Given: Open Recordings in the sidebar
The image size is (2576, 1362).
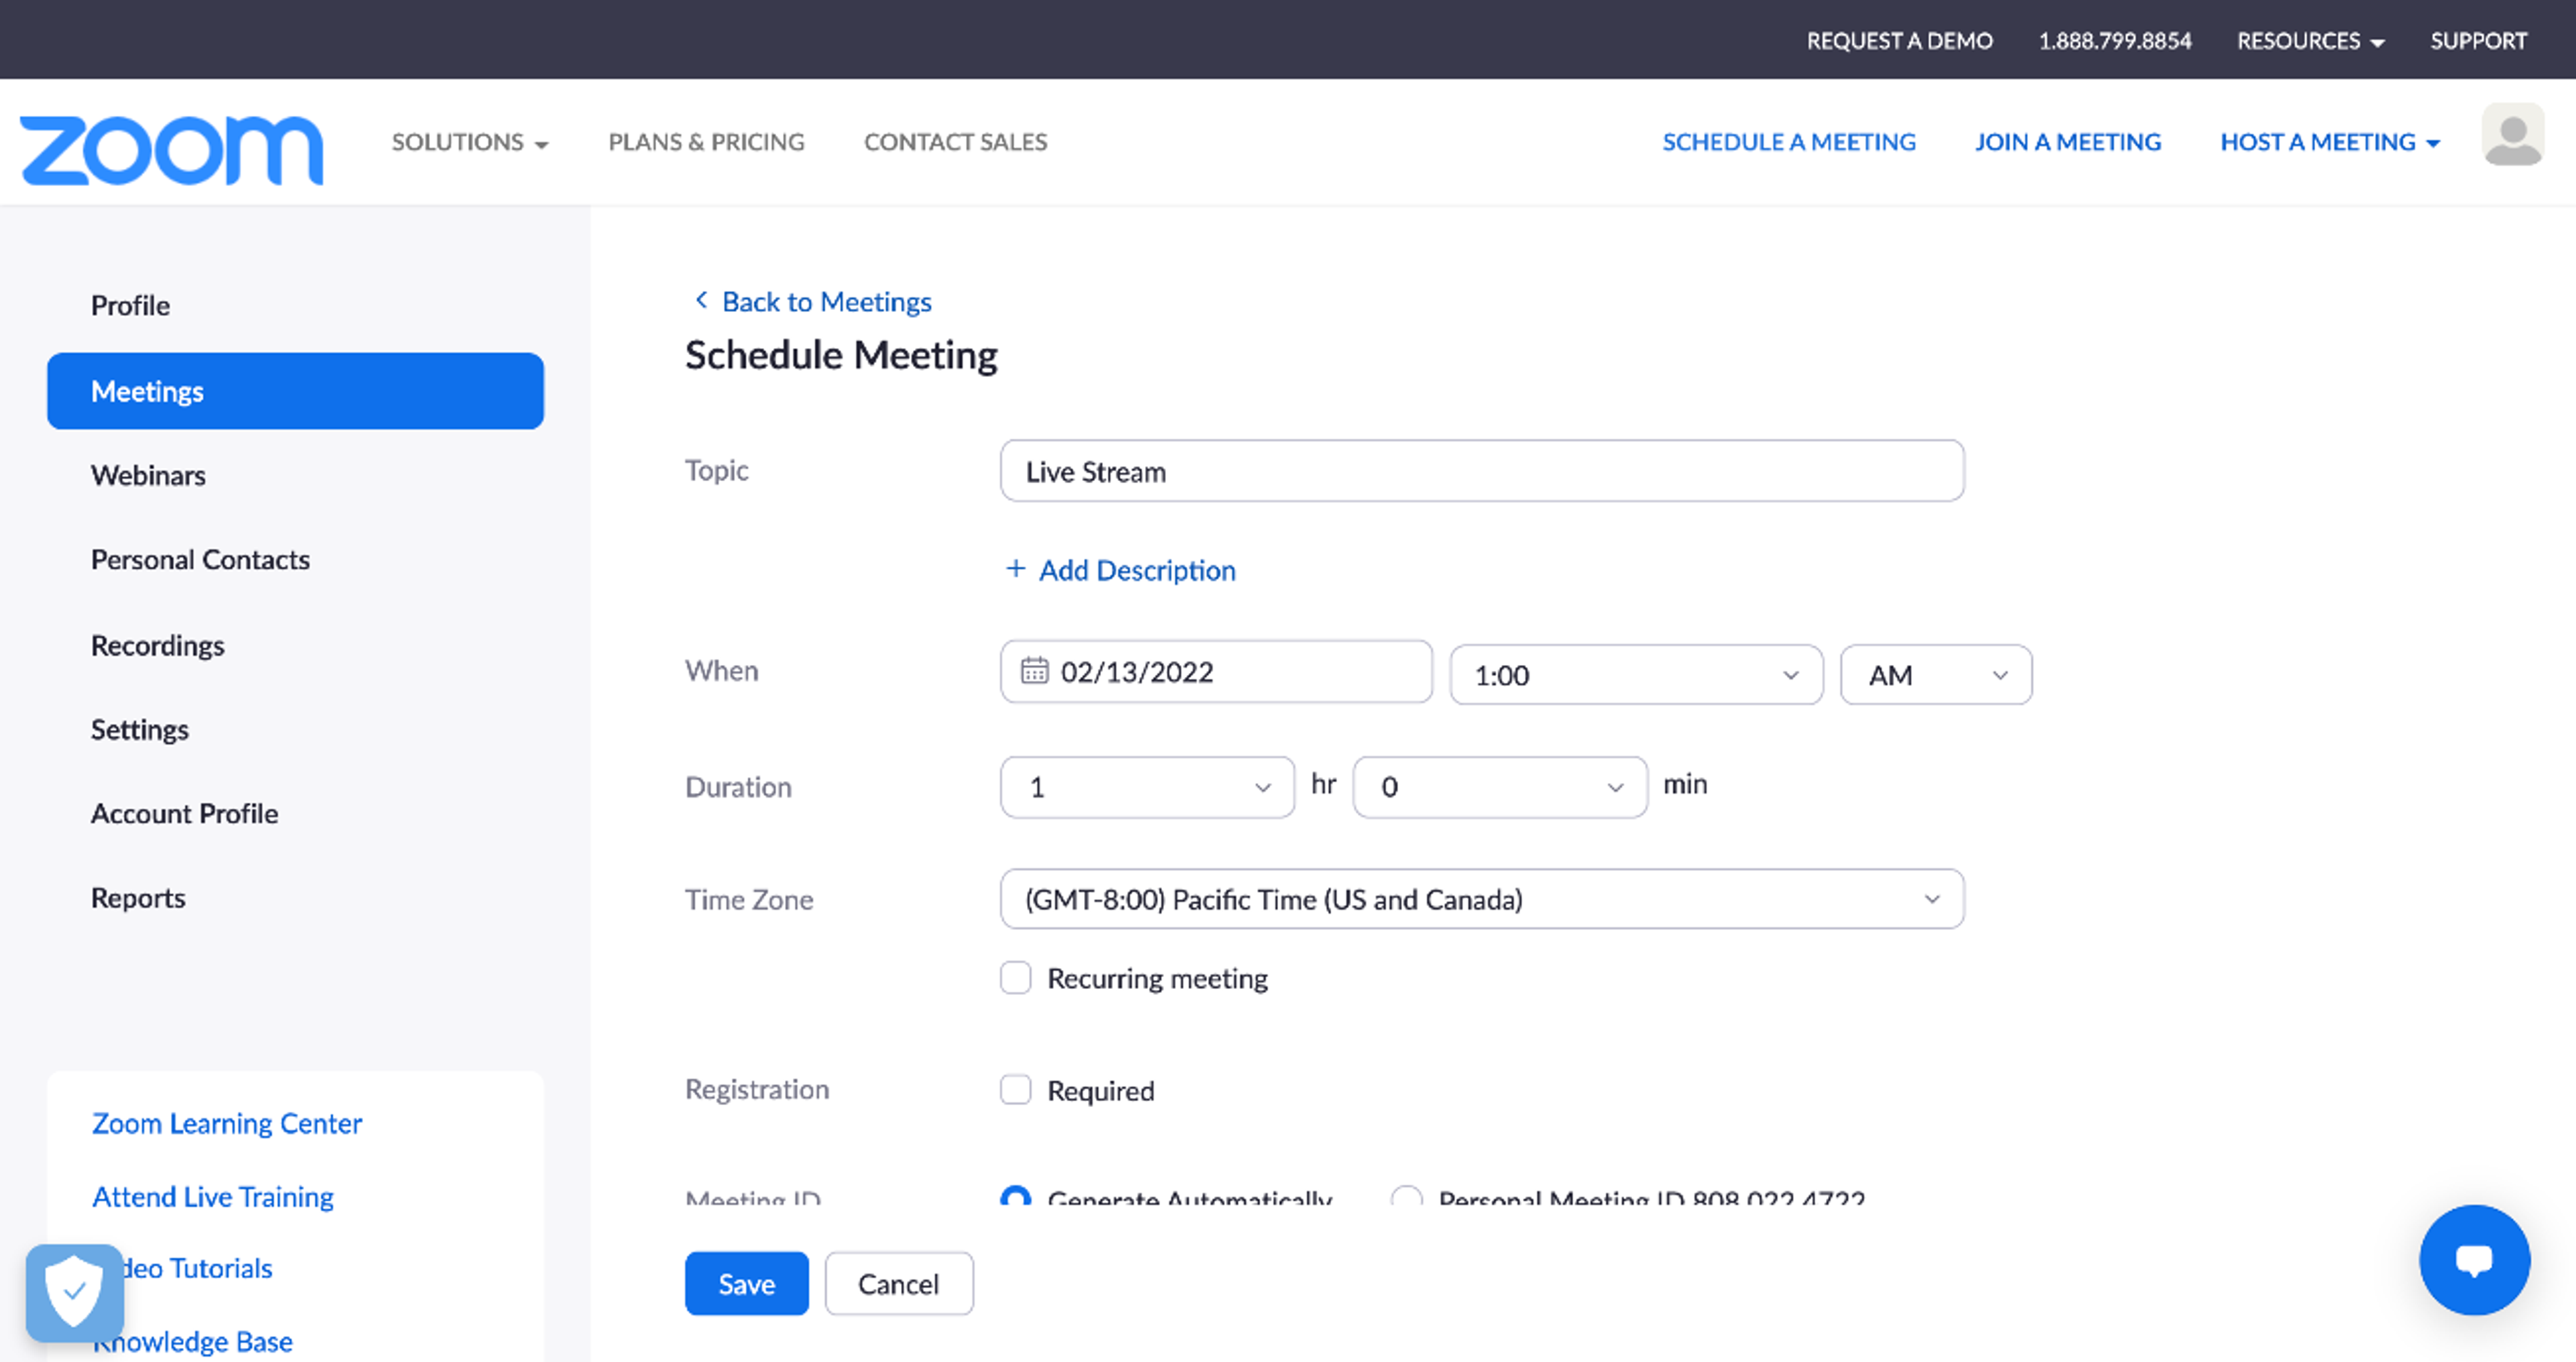Looking at the screenshot, I should [x=158, y=645].
